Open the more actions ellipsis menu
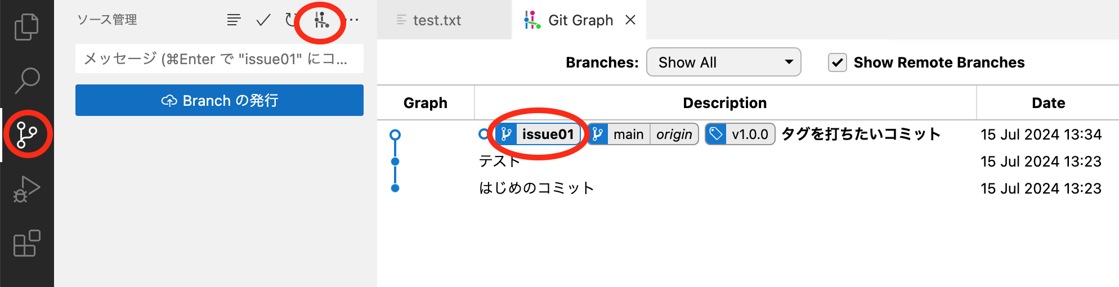This screenshot has height=287, width=1119. tap(354, 20)
